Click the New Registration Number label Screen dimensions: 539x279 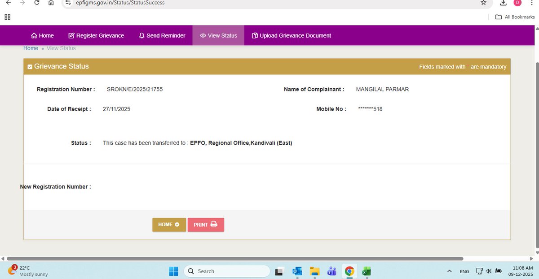[55, 186]
